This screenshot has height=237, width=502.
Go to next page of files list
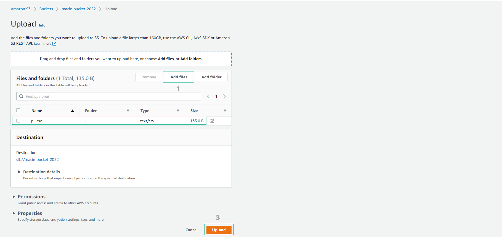pyautogui.click(x=225, y=96)
